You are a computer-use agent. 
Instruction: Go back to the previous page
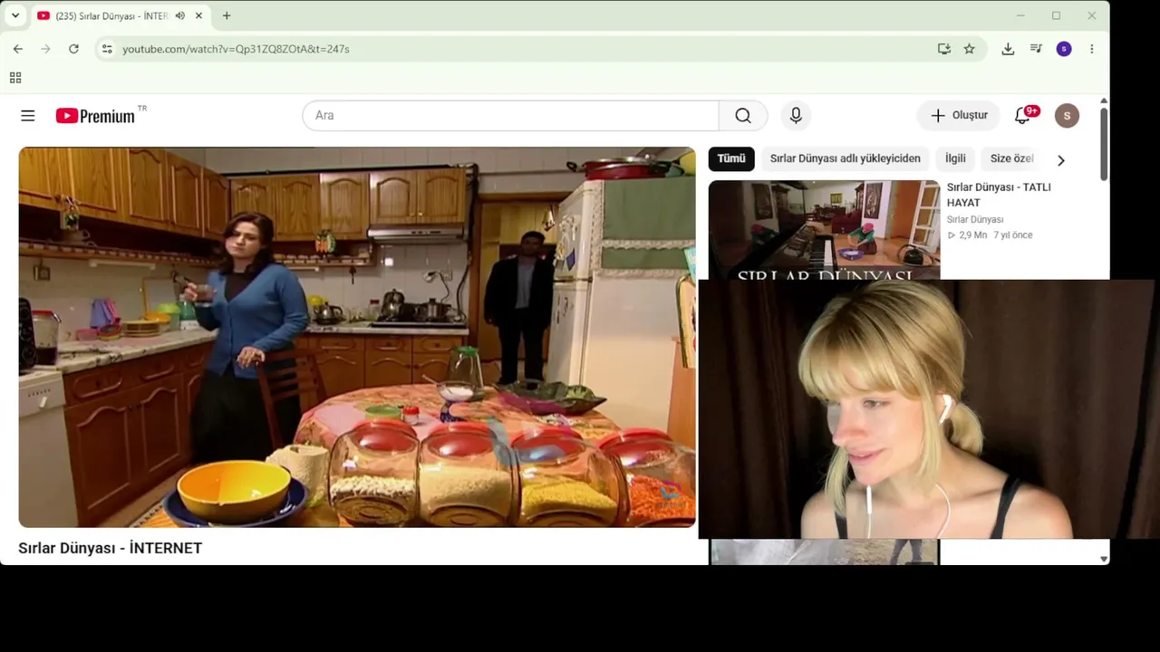[x=18, y=49]
